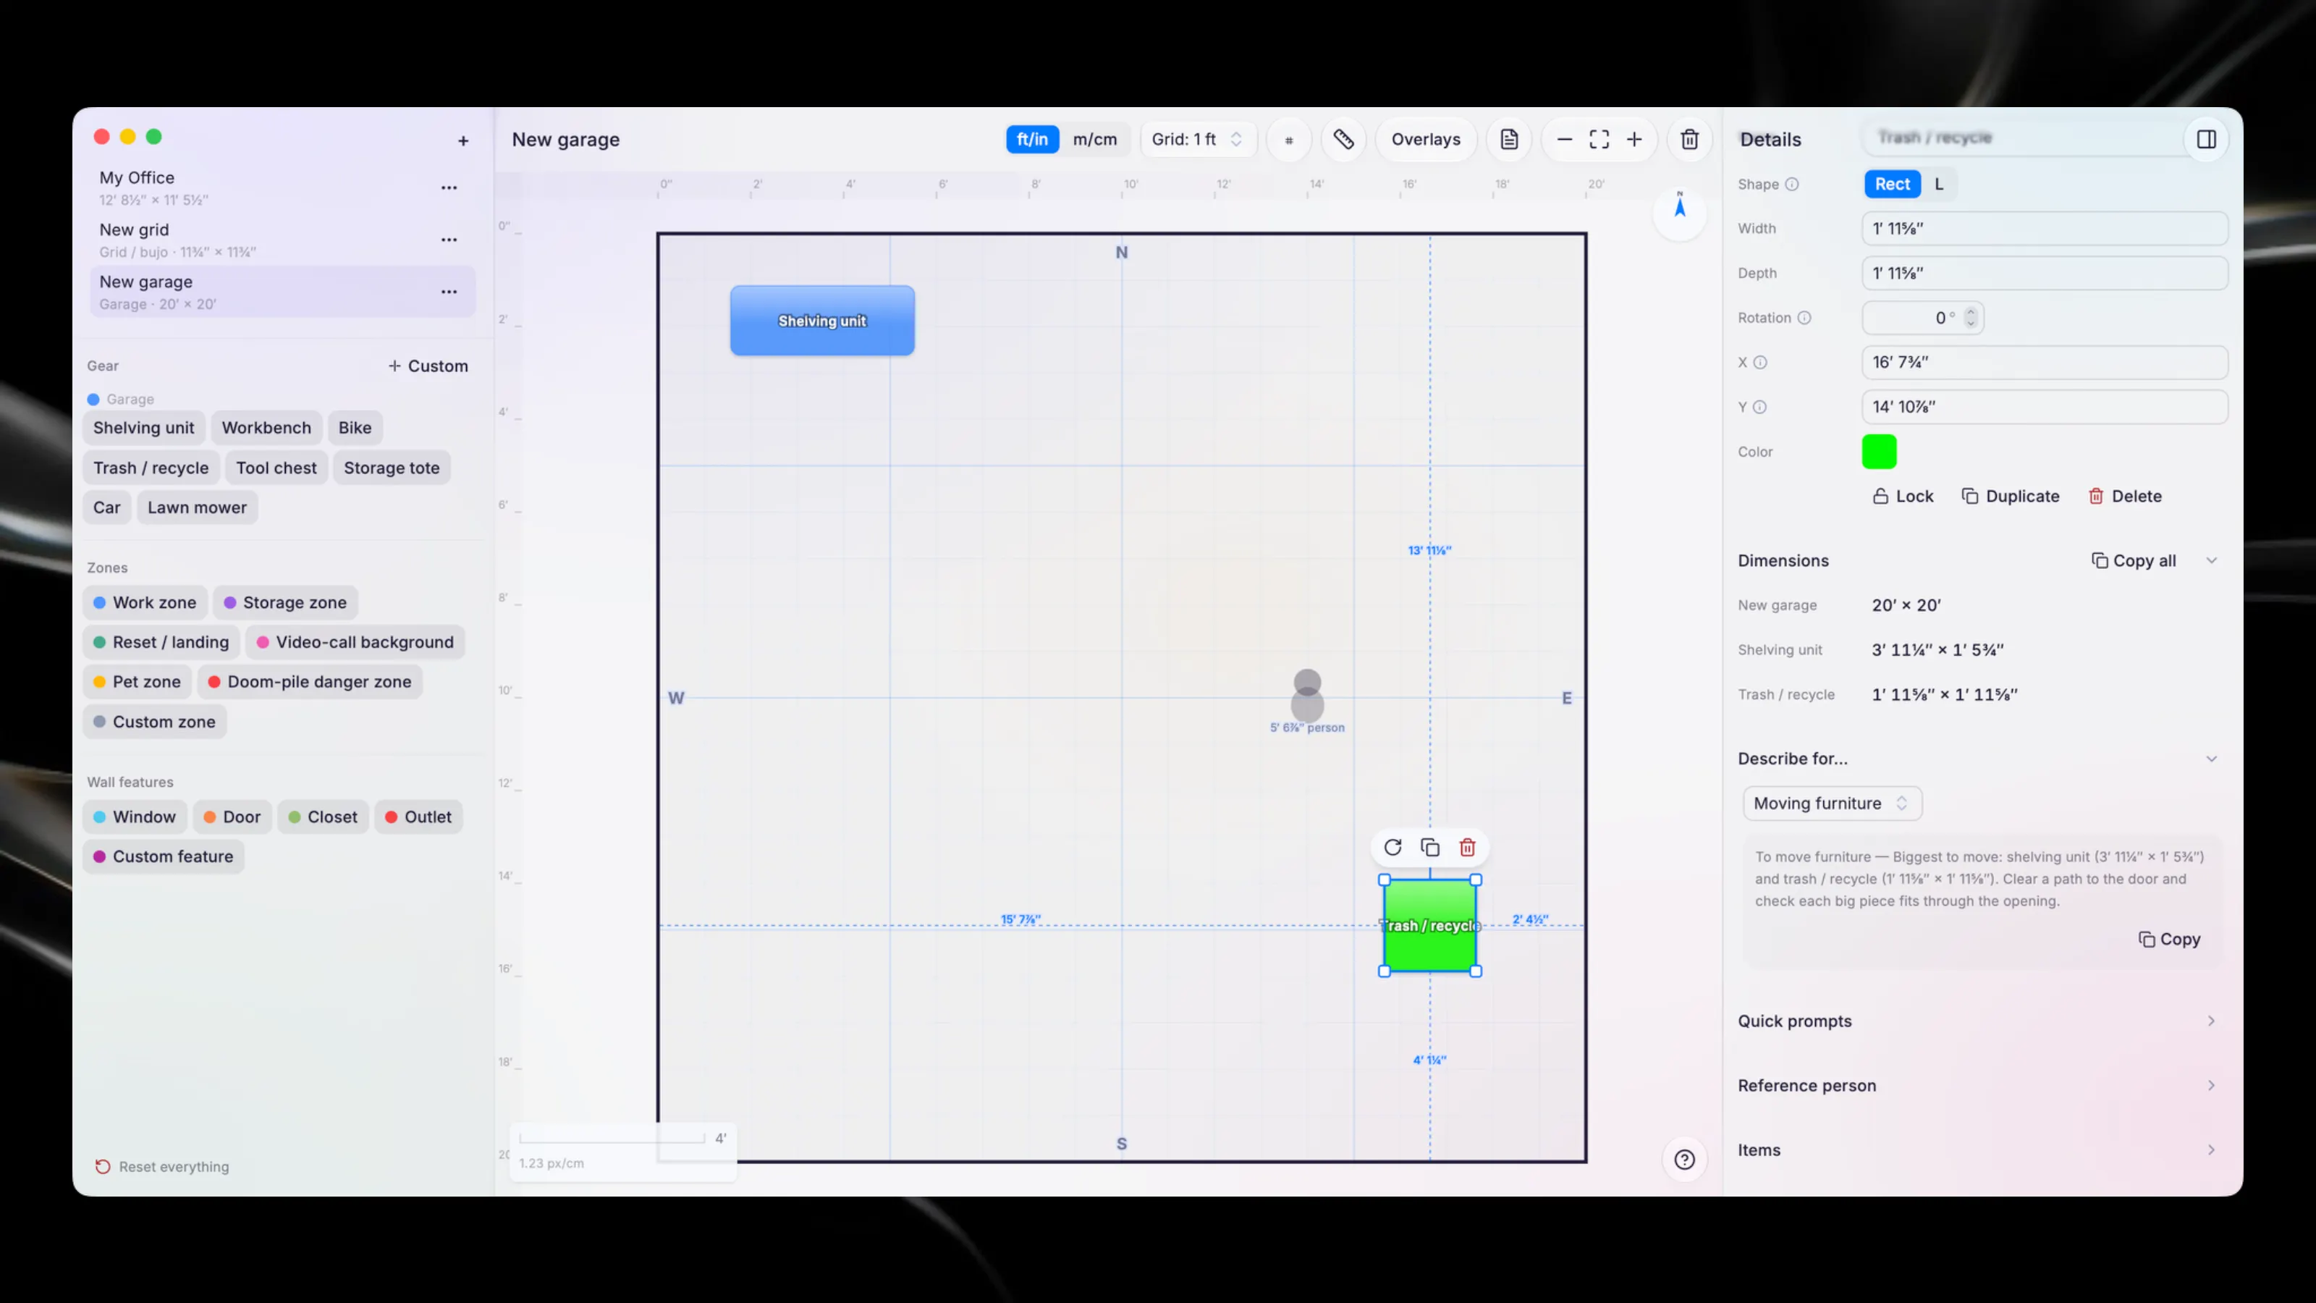
Task: Click Copy all dimensions
Action: tap(2134, 561)
